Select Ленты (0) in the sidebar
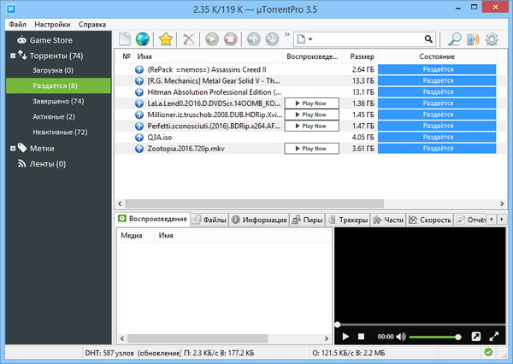This screenshot has height=364, width=513. pyautogui.click(x=42, y=164)
